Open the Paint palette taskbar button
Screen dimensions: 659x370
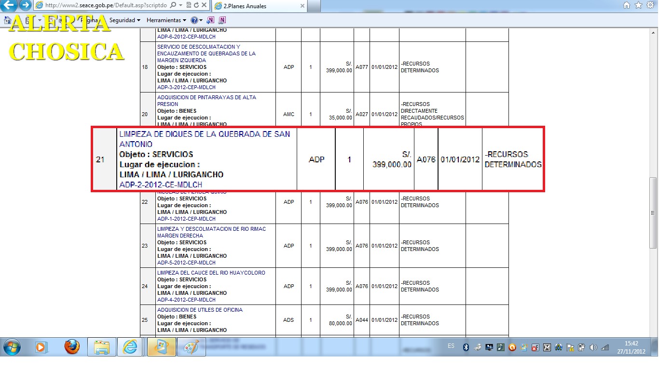[191, 347]
